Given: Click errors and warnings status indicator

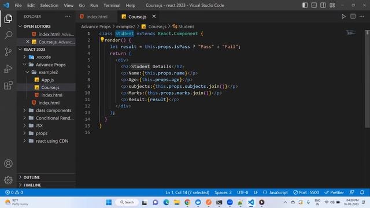Looking at the screenshot, I should pyautogui.click(x=14, y=192).
